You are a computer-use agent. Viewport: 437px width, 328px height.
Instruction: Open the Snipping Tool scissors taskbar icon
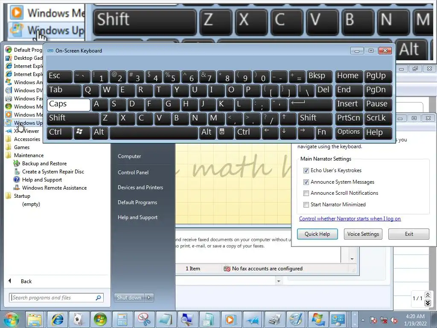click(x=144, y=319)
